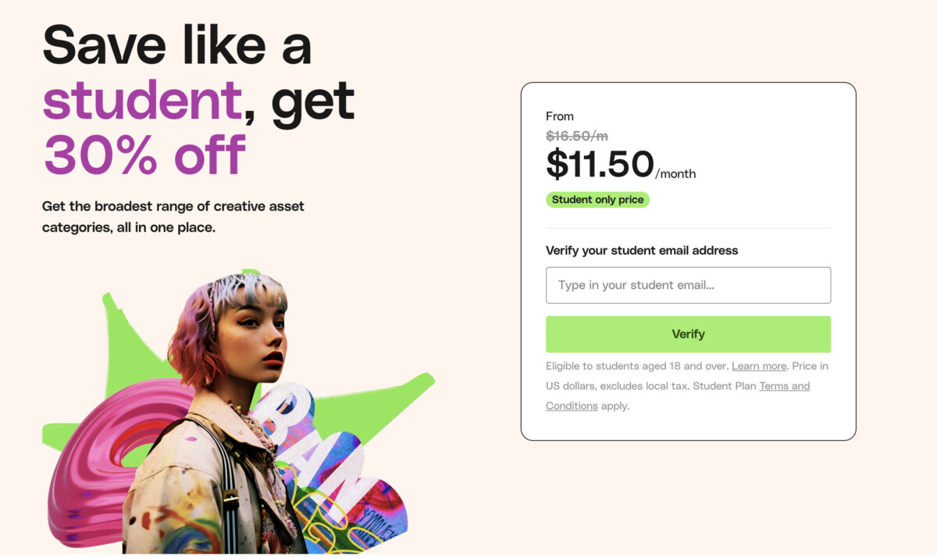This screenshot has width=937, height=559.
Task: Click the "/month" text beside the price
Action: 676,174
